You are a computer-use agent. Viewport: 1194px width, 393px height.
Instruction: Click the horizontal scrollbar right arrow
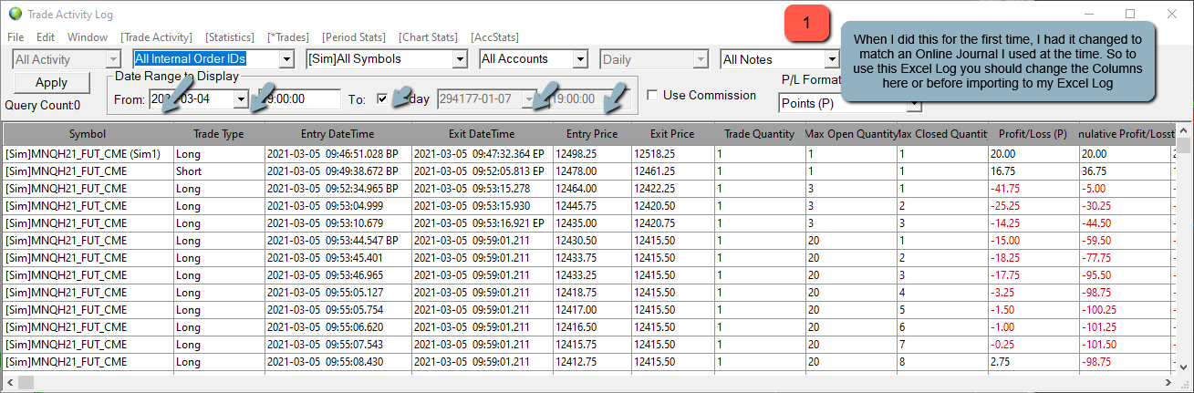[1169, 383]
